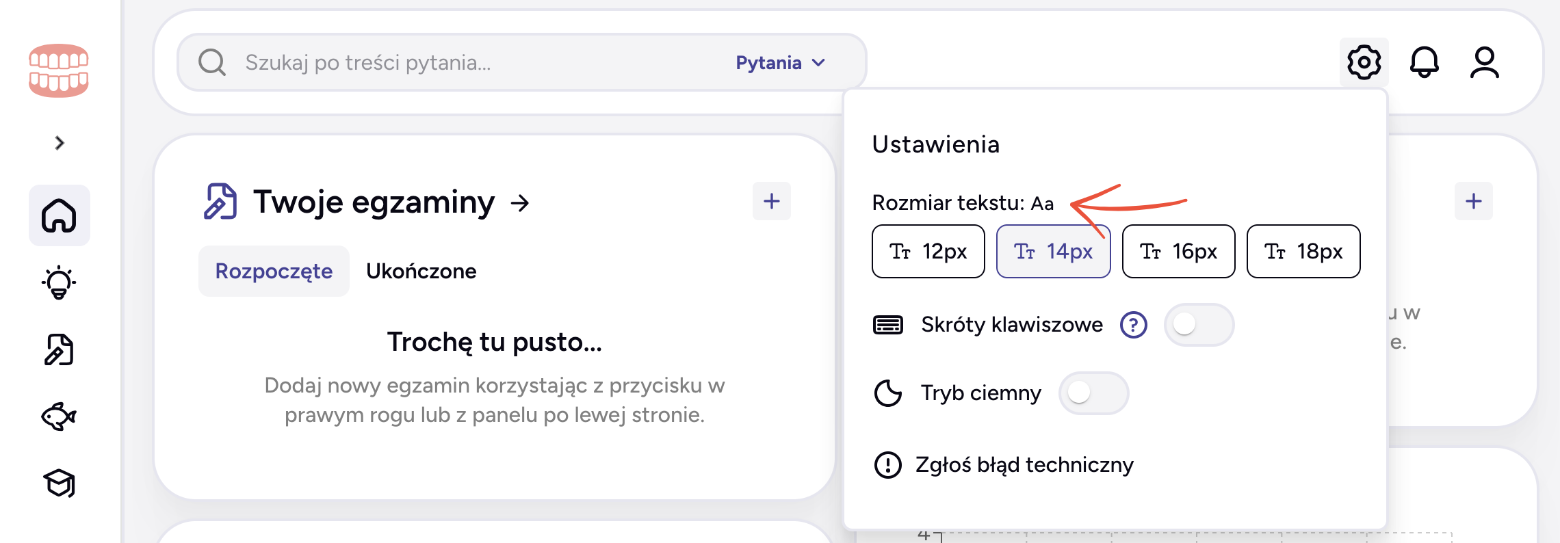Screen dimensions: 1560x543
Task: Switch to the Ukończone tab
Action: [x=421, y=271]
